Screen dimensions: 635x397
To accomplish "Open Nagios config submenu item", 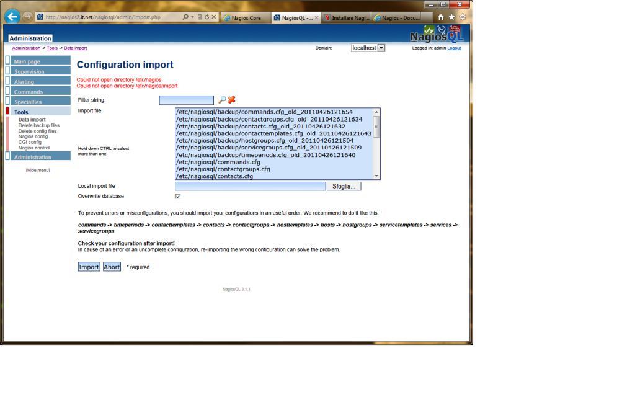I will point(33,136).
